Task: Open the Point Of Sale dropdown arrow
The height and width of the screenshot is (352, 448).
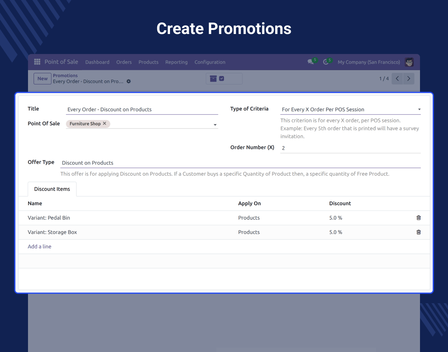Action: pyautogui.click(x=215, y=125)
